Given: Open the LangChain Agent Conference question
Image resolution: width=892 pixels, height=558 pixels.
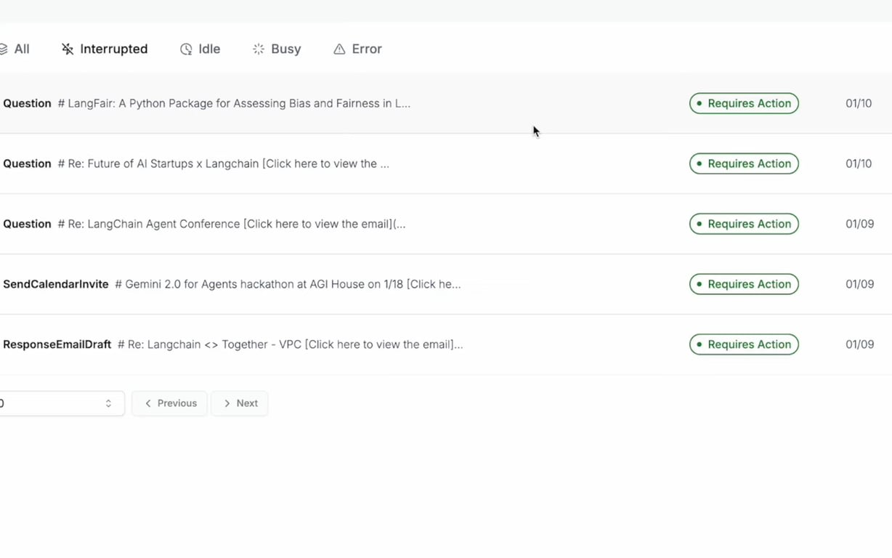Looking at the screenshot, I should tap(231, 224).
